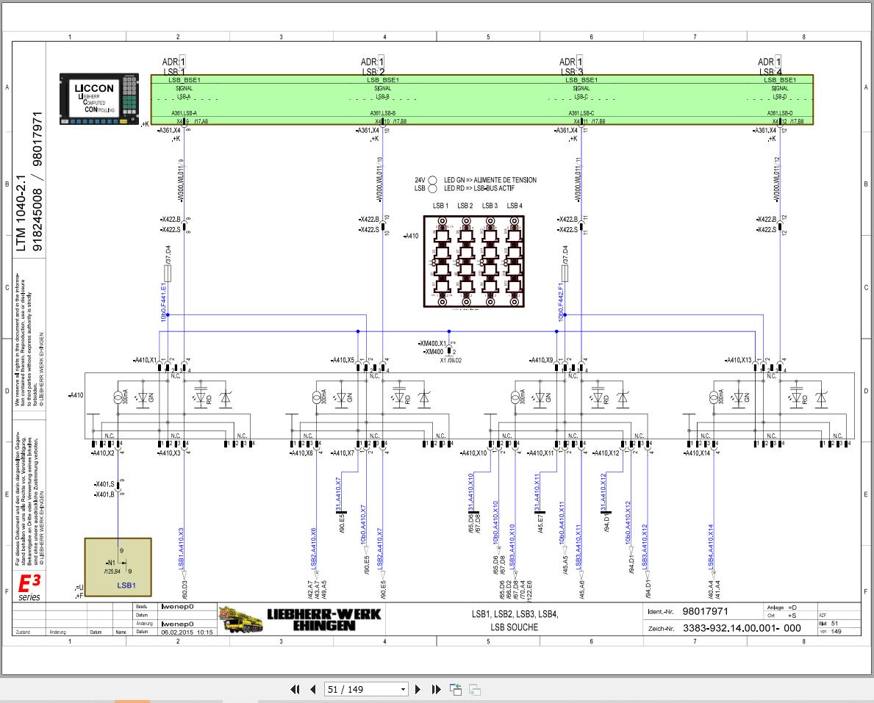
Task: Click the 10b0.F442.F1 fuse reference
Action: (561, 302)
